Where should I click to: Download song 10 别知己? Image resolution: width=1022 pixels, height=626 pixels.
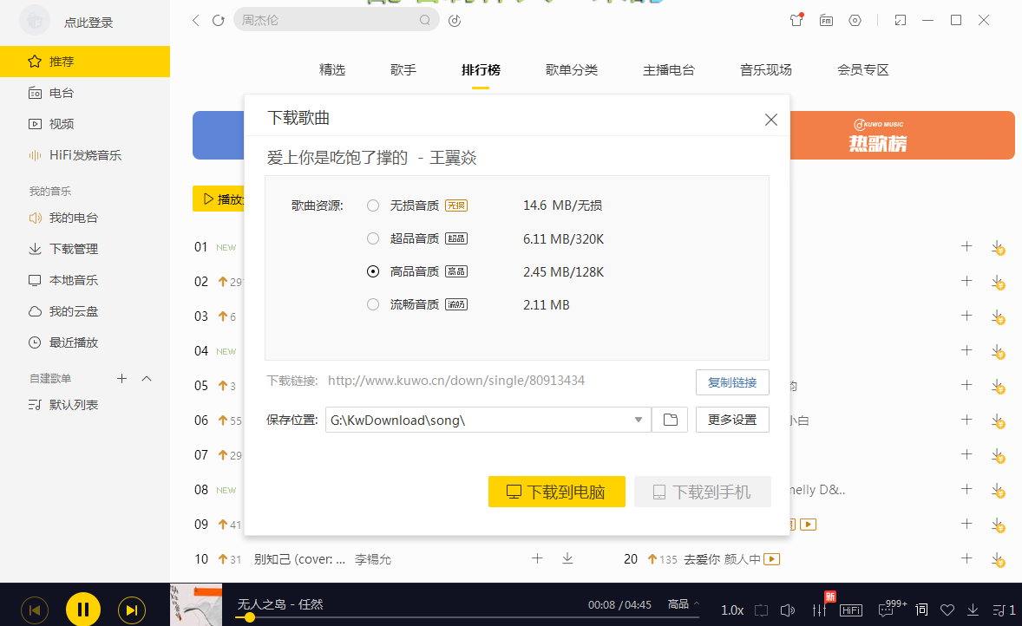click(x=567, y=558)
